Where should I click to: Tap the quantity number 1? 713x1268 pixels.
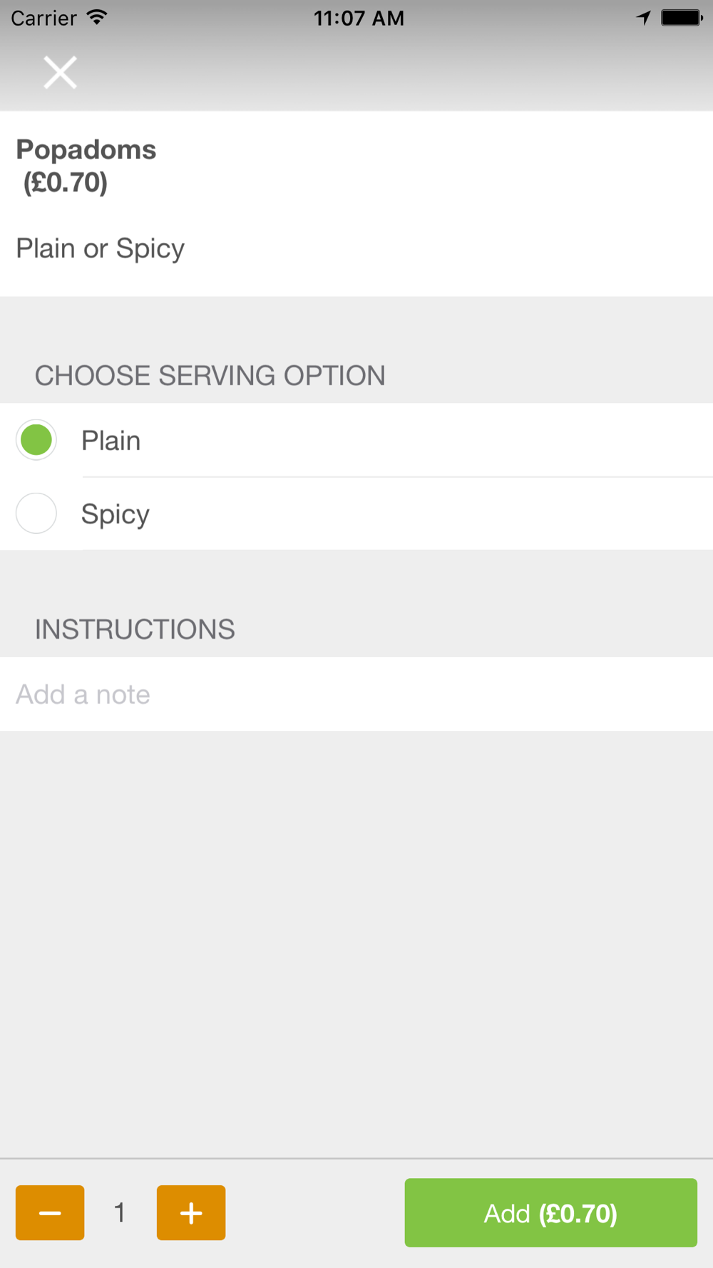coord(120,1212)
